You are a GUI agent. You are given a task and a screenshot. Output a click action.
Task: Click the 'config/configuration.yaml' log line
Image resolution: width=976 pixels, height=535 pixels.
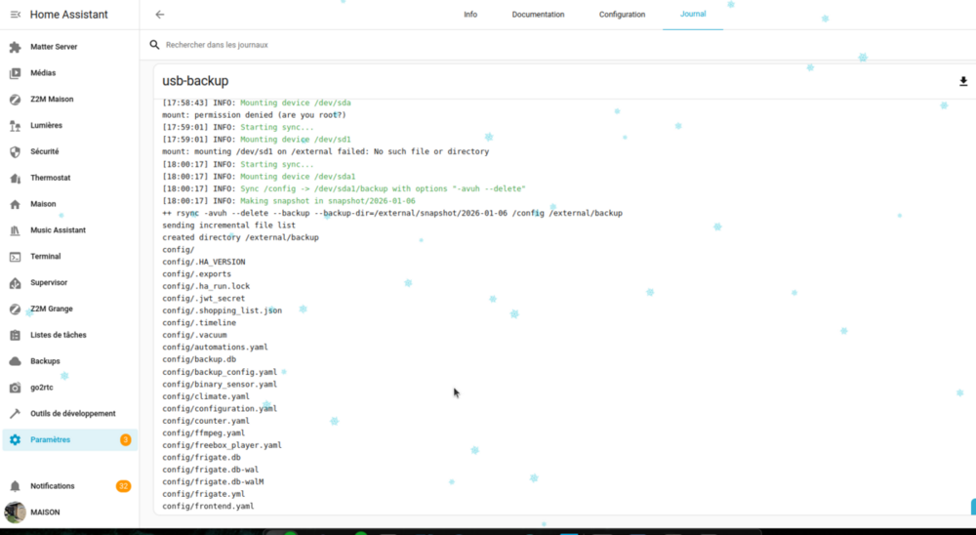(220, 408)
